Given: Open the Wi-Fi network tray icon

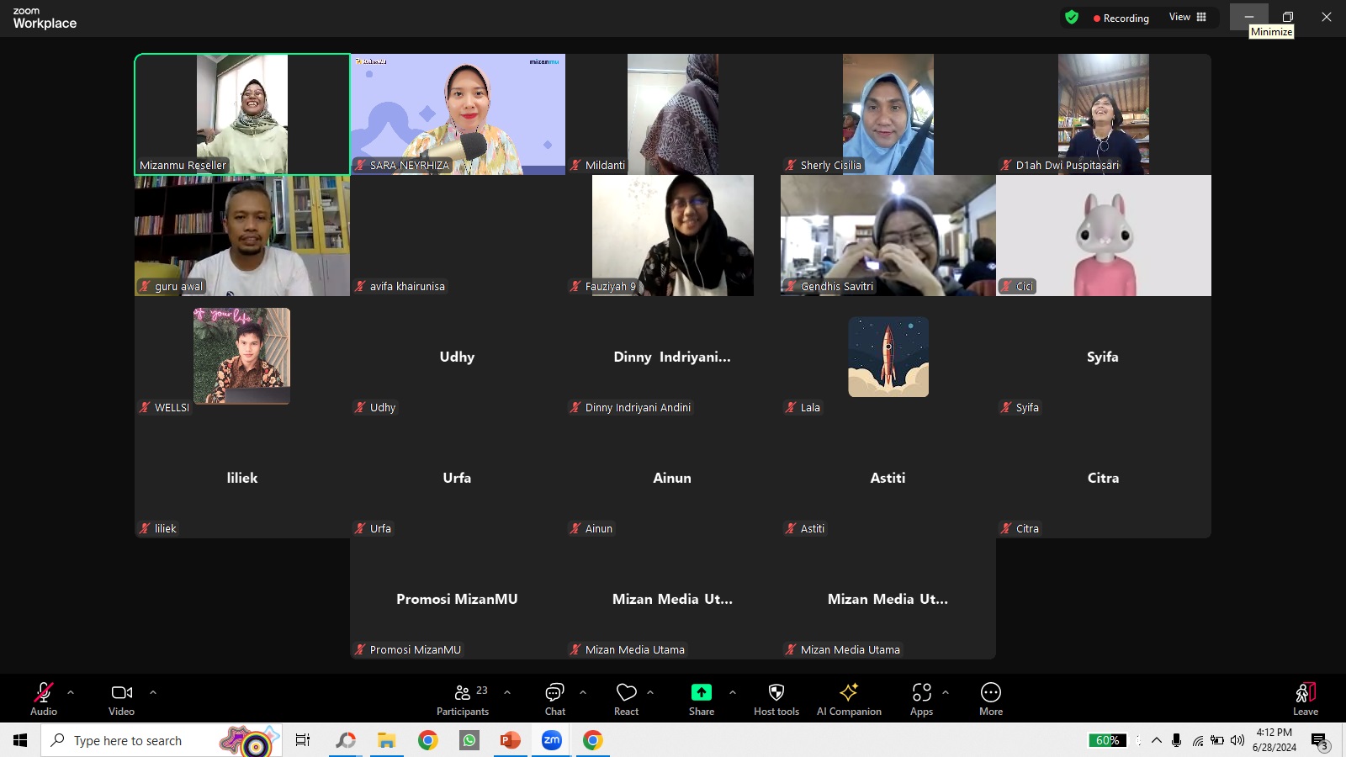Looking at the screenshot, I should click(1198, 740).
